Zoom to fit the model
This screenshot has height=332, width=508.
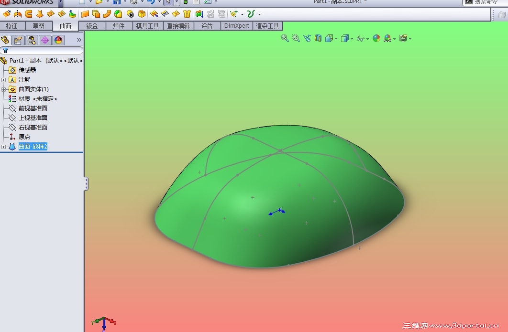pos(285,38)
